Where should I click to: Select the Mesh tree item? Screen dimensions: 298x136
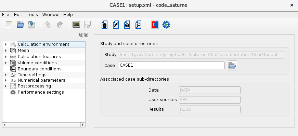23,51
